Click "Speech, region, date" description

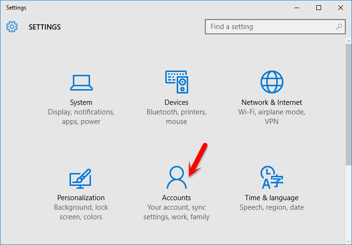(x=272, y=207)
